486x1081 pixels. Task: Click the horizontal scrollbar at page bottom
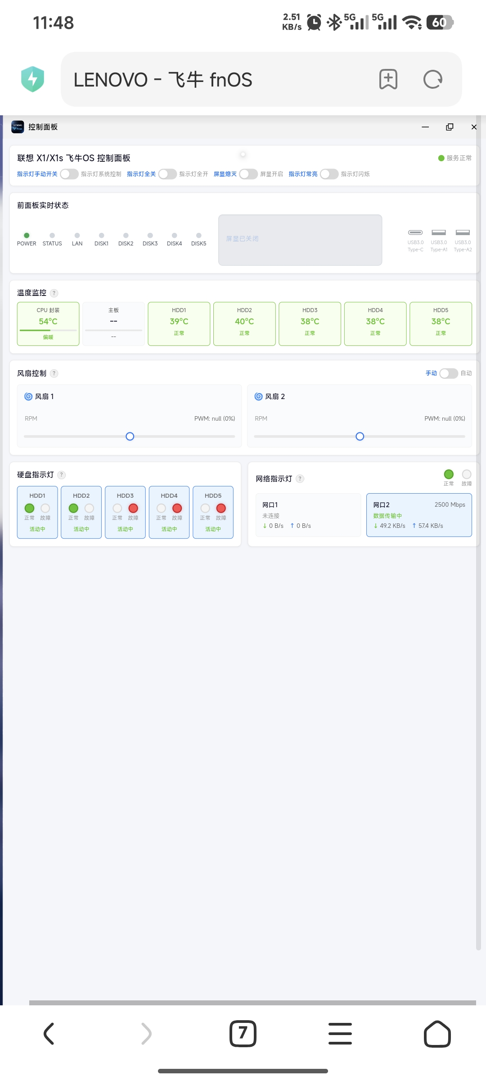click(252, 1003)
